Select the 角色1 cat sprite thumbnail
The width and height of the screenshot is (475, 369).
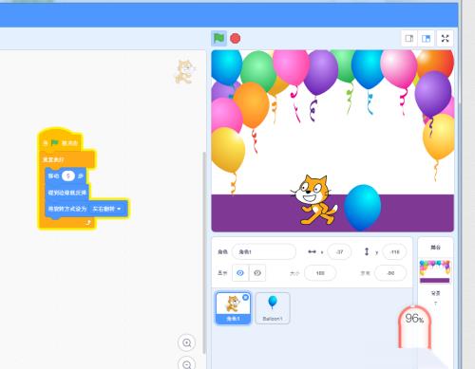[233, 308]
